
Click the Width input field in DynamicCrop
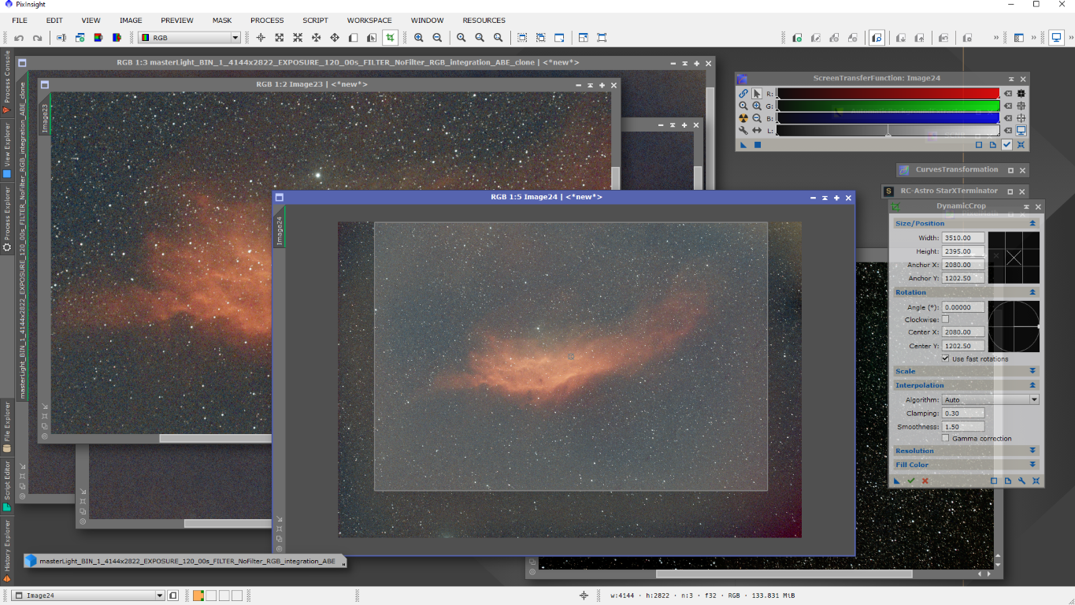pos(962,238)
